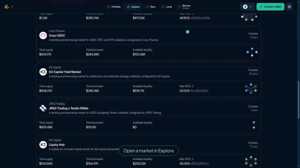Open the Ethereum network selector

click(247, 7)
